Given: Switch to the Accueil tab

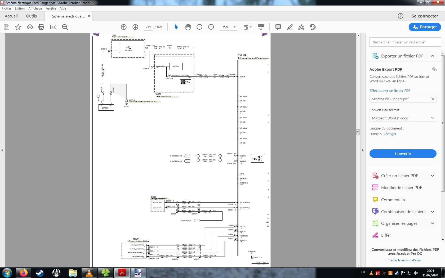Looking at the screenshot, I should click(x=11, y=16).
